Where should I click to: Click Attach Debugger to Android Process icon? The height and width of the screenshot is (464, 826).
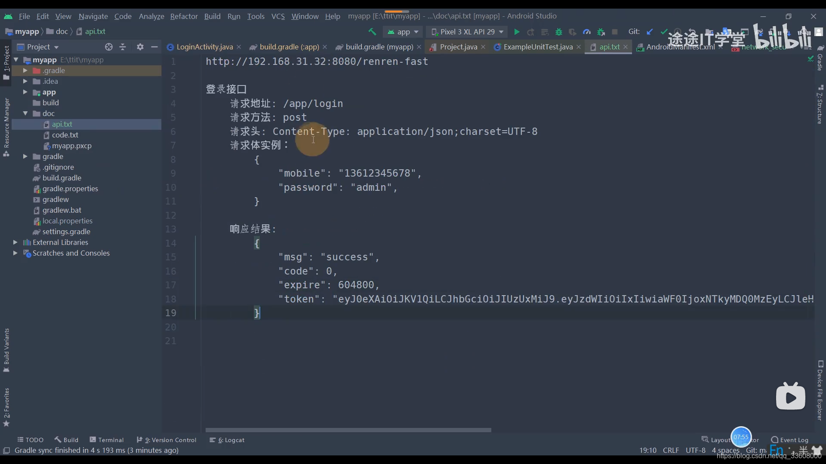[x=601, y=32]
